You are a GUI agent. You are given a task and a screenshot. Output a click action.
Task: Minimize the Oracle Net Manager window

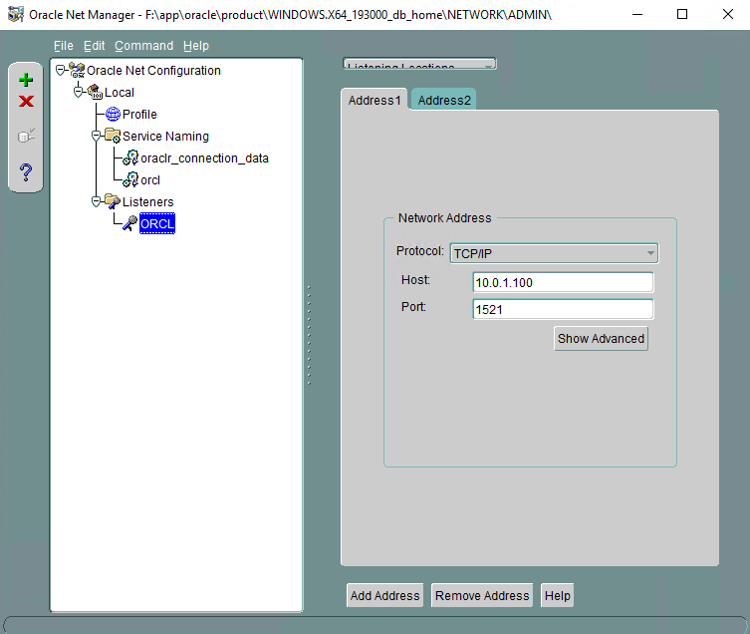(637, 14)
